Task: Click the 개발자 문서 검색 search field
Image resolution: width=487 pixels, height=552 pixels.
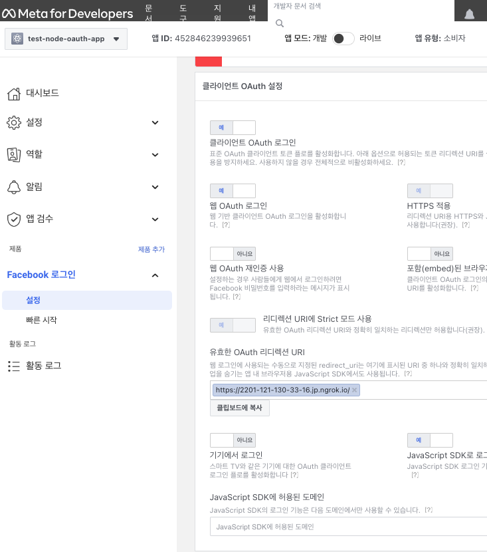Action: pos(361,7)
